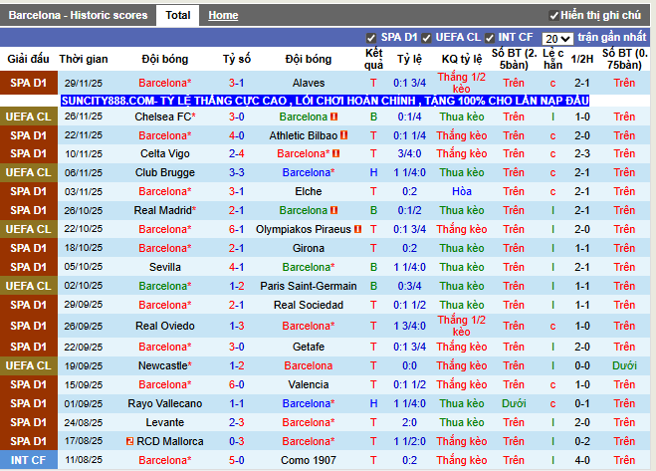
Task: Click UEFA CL label on 26/11/25 row
Action: coord(29,117)
